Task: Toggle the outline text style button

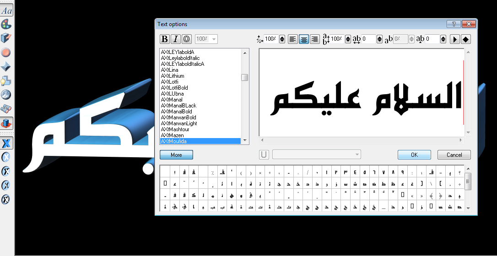Action: [x=187, y=39]
